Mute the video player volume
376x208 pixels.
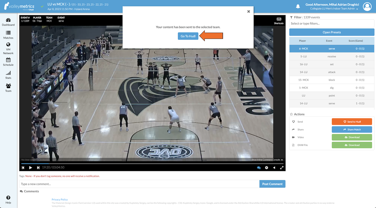pos(274,168)
